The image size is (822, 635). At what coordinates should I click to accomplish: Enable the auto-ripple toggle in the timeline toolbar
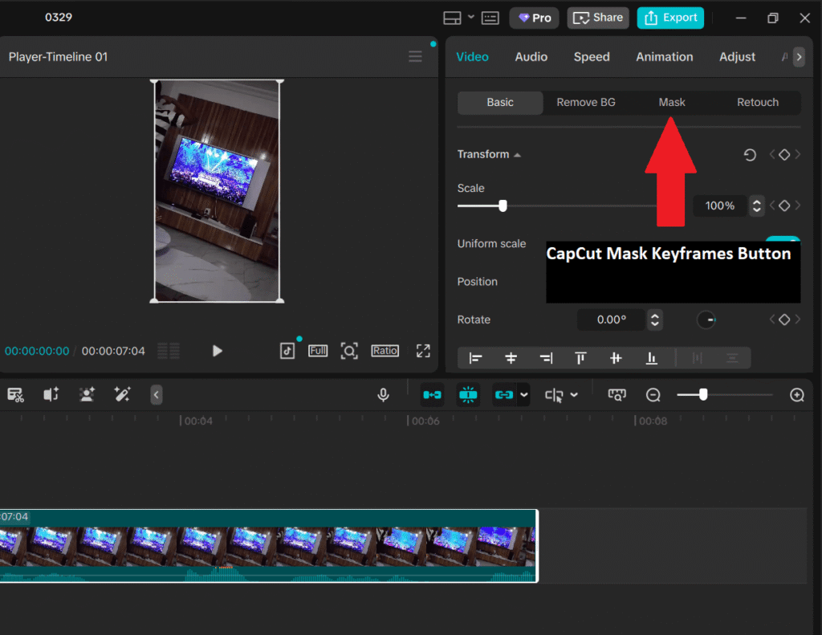[x=469, y=394]
